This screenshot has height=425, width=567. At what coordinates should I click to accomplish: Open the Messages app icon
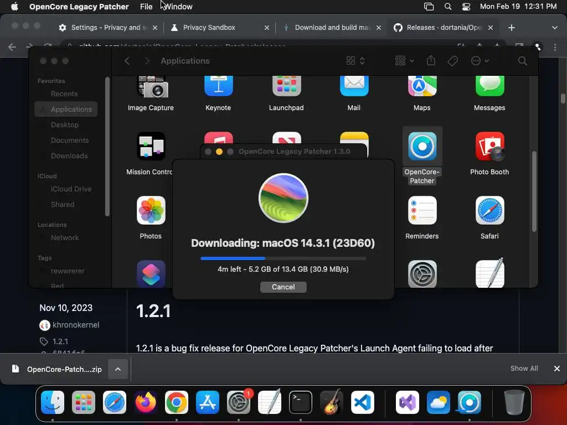coord(489,86)
